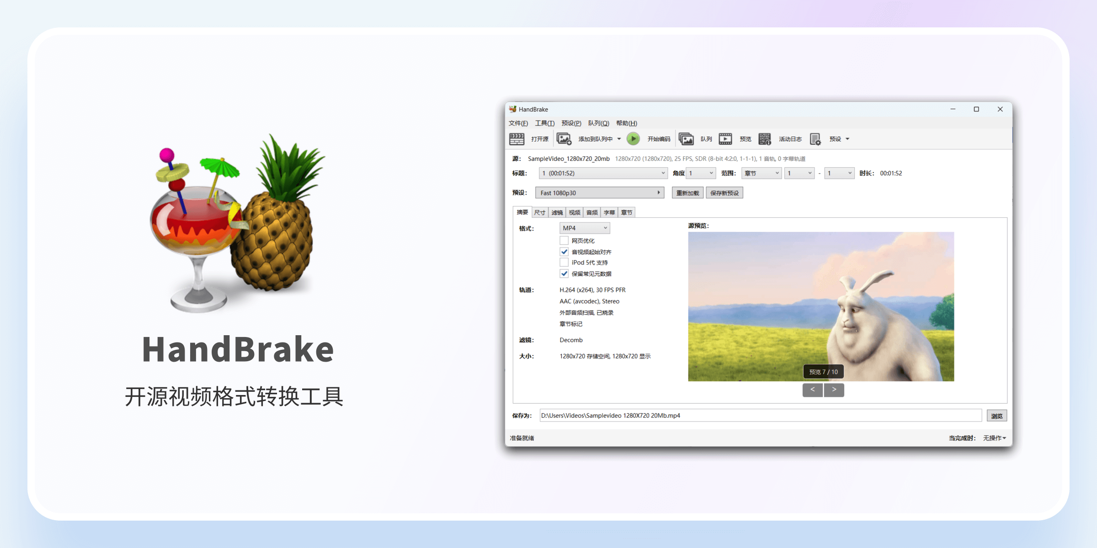Click the Activity Log (活动日志) label
Screen dimensions: 1097x548
click(x=790, y=139)
